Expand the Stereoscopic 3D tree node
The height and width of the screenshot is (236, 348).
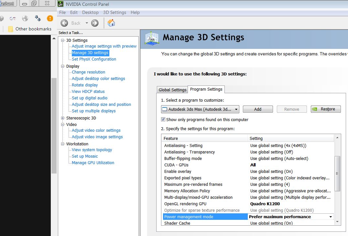(x=63, y=118)
